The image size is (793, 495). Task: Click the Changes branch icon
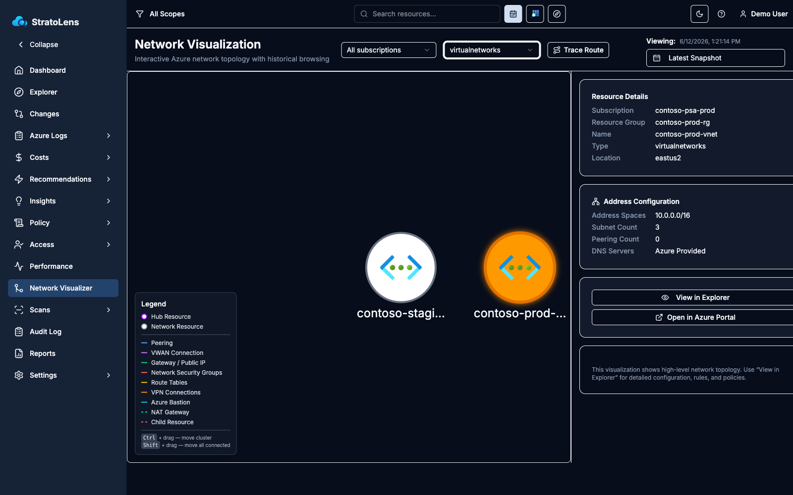tap(19, 114)
